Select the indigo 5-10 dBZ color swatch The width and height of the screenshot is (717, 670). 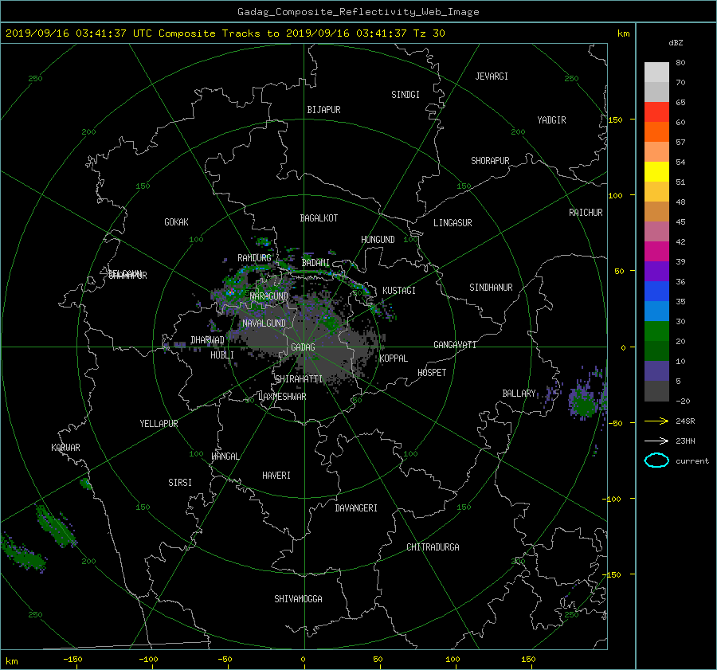(656, 371)
